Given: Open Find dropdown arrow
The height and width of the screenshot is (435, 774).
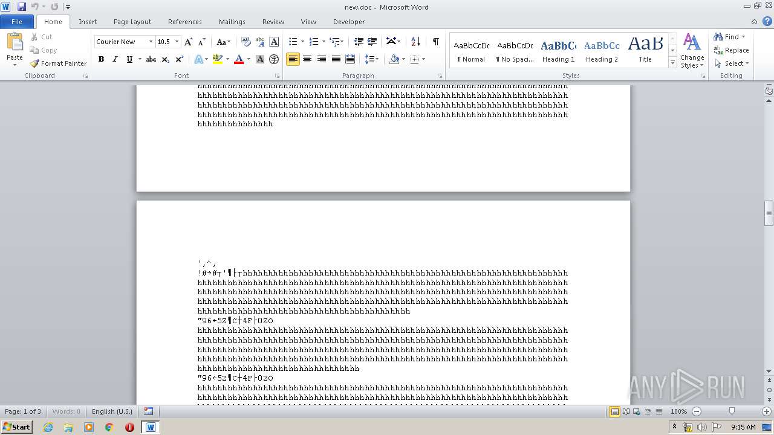Looking at the screenshot, I should 743,37.
